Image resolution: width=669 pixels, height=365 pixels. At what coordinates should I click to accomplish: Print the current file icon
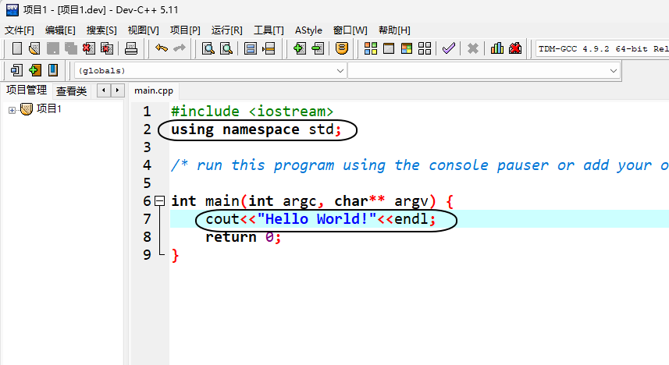(x=131, y=48)
